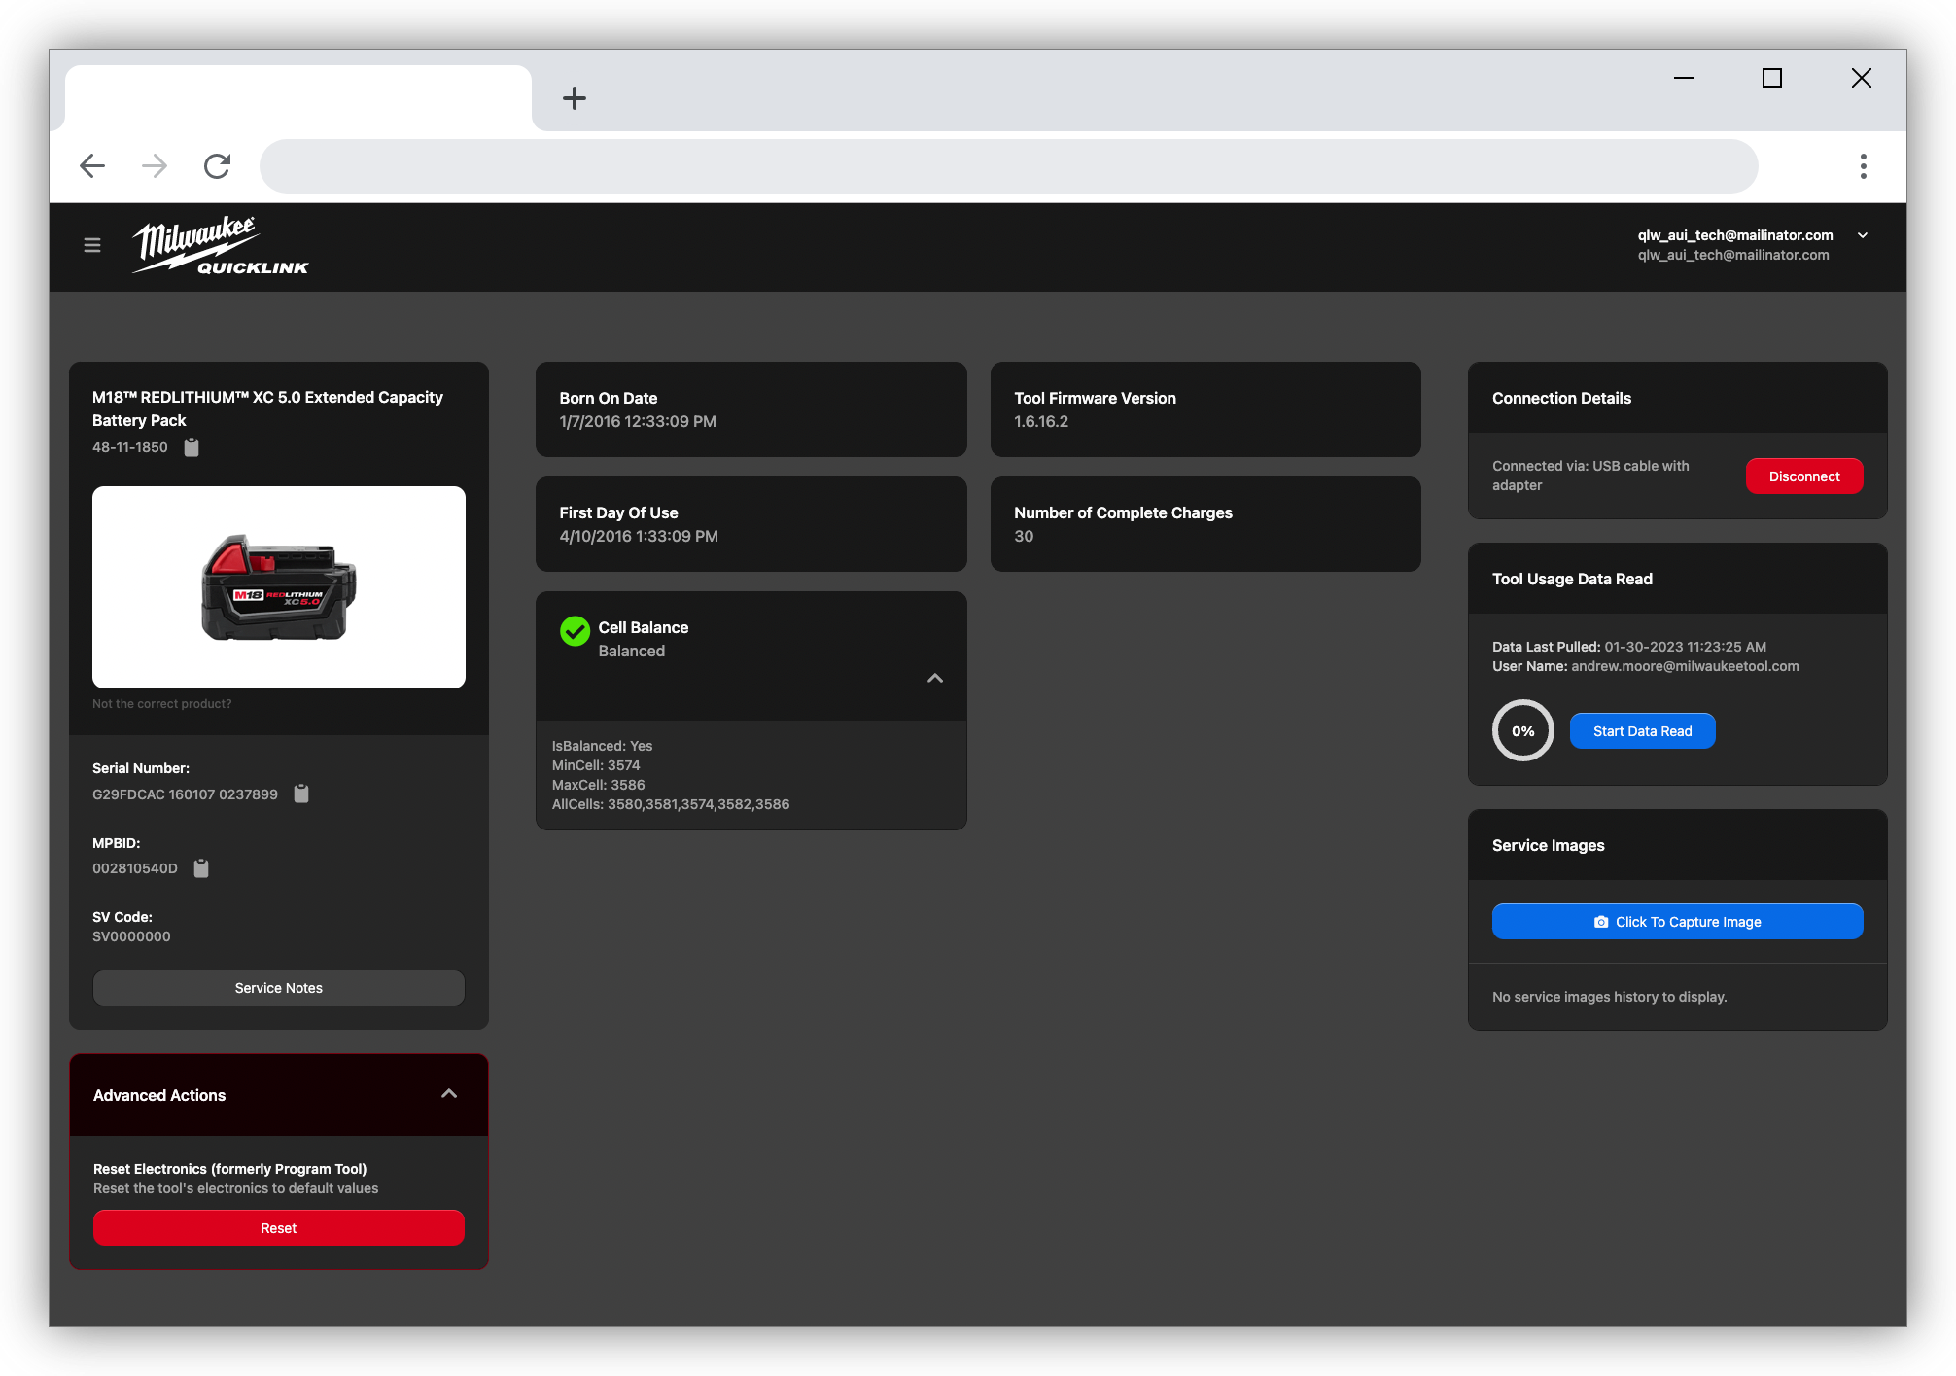Click the camera icon on Capture Image

(x=1600, y=922)
